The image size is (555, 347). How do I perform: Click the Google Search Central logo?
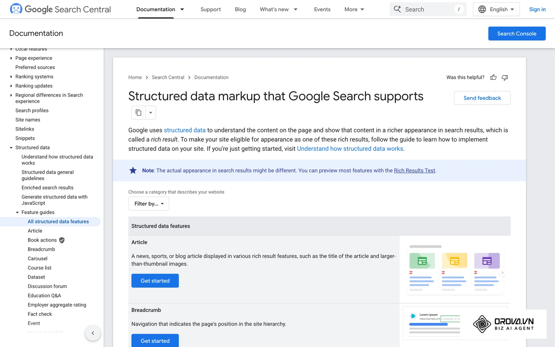[60, 9]
